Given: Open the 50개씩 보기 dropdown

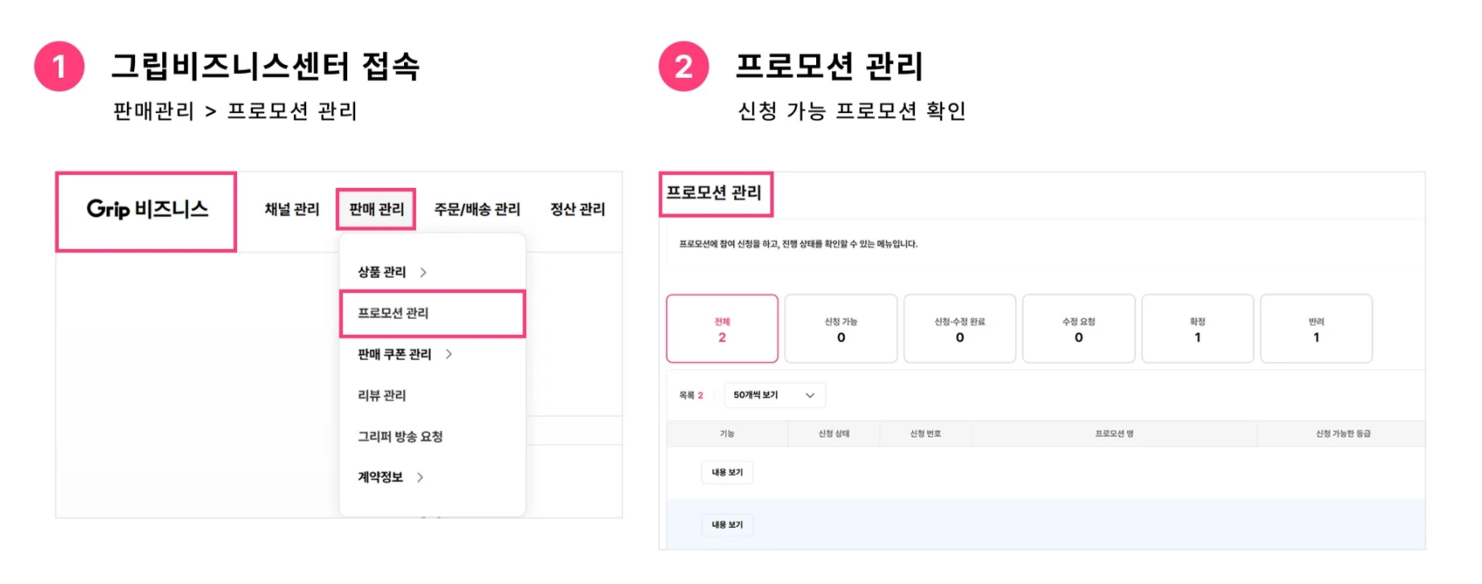Looking at the screenshot, I should (x=774, y=395).
